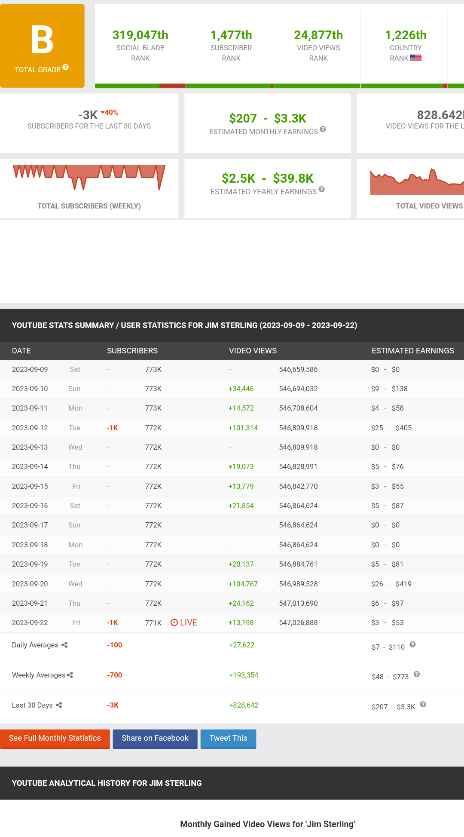464x837 pixels.
Task: Click the US flag under Country Rank
Action: (x=416, y=58)
